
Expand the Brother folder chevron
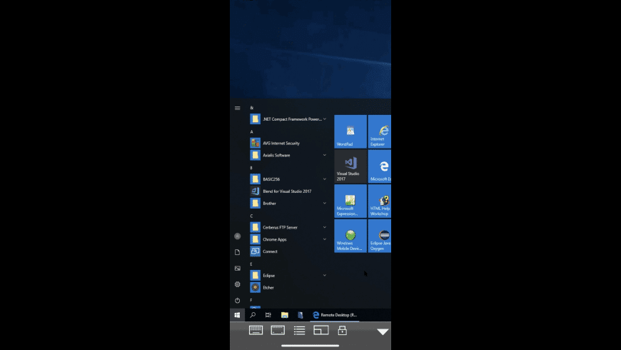pos(324,204)
